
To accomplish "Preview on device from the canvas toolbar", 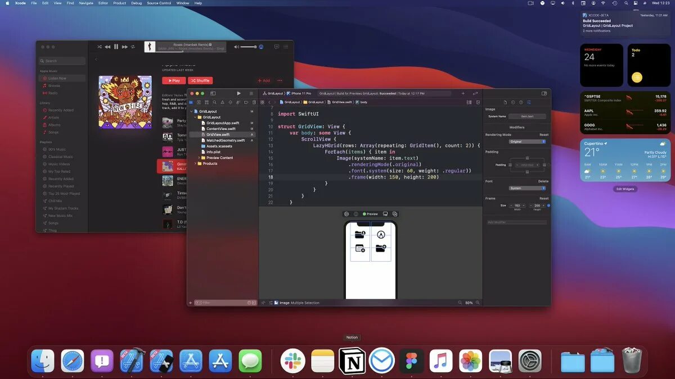I will 385,214.
